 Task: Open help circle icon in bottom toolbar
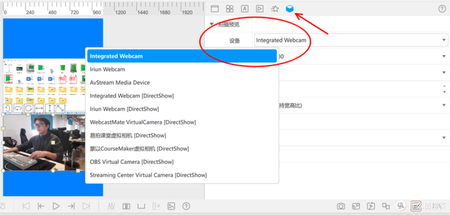186,206
